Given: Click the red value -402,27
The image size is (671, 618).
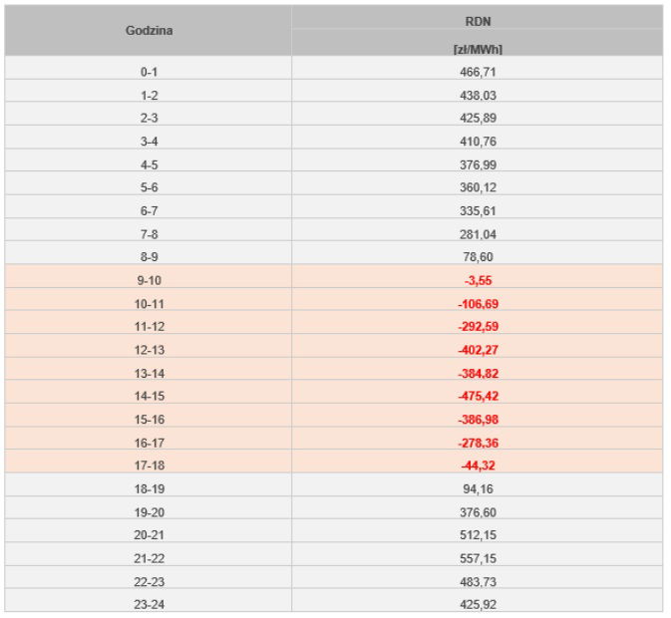Looking at the screenshot, I should coord(477,349).
